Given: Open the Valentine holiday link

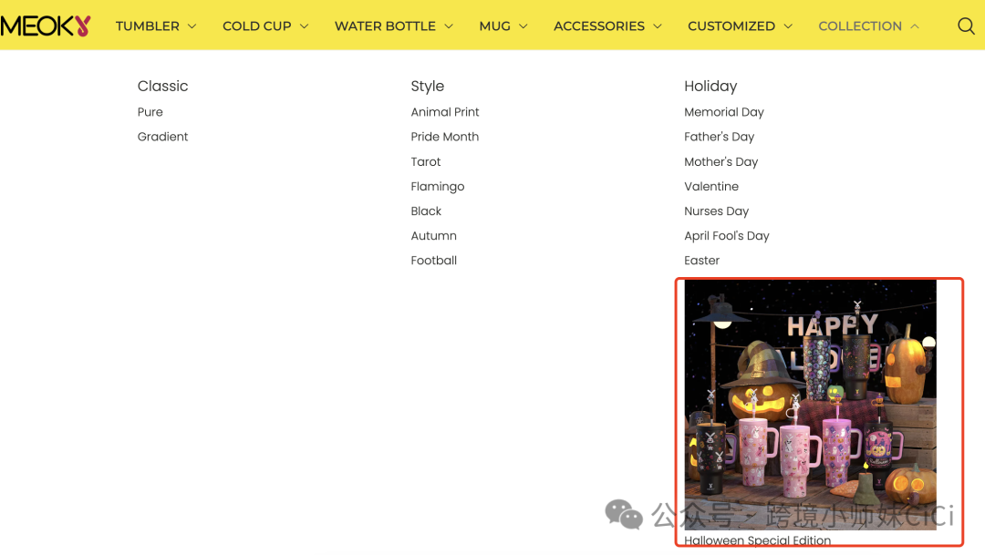Looking at the screenshot, I should (711, 187).
